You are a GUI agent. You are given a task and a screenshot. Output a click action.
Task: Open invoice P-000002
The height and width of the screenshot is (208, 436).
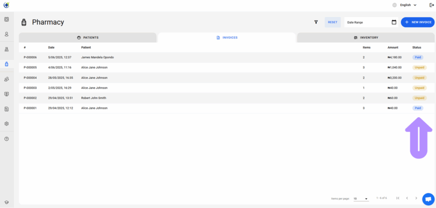pyautogui.click(x=227, y=98)
